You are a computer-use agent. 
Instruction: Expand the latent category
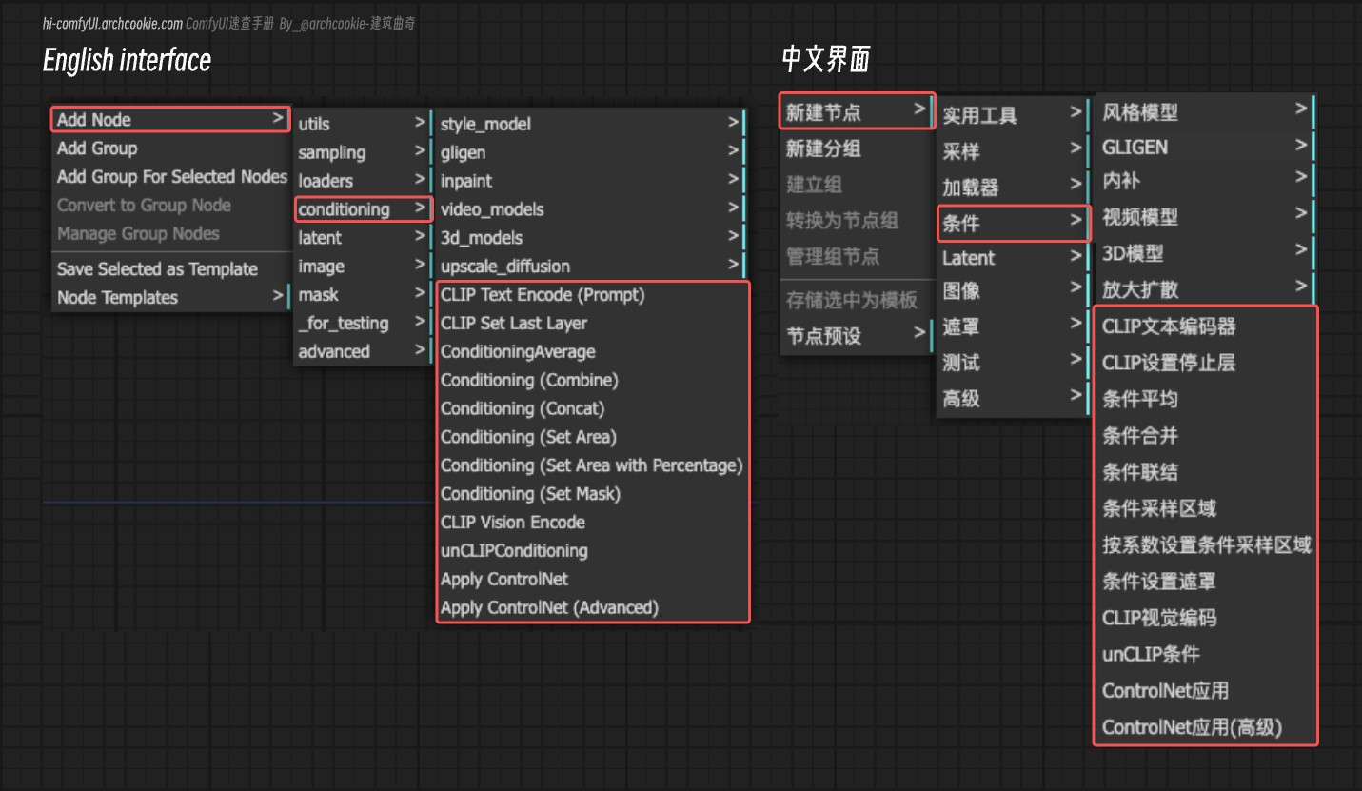363,238
